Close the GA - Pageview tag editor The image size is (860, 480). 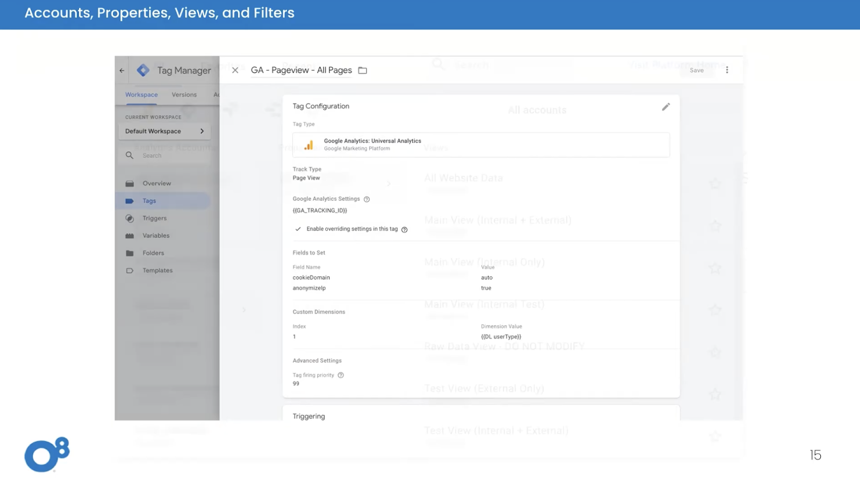tap(235, 70)
